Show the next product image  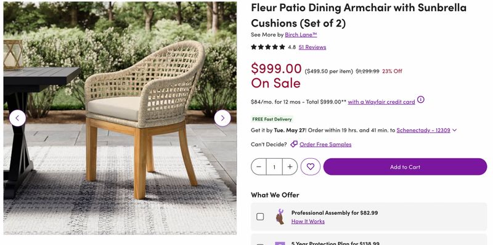pyautogui.click(x=222, y=118)
